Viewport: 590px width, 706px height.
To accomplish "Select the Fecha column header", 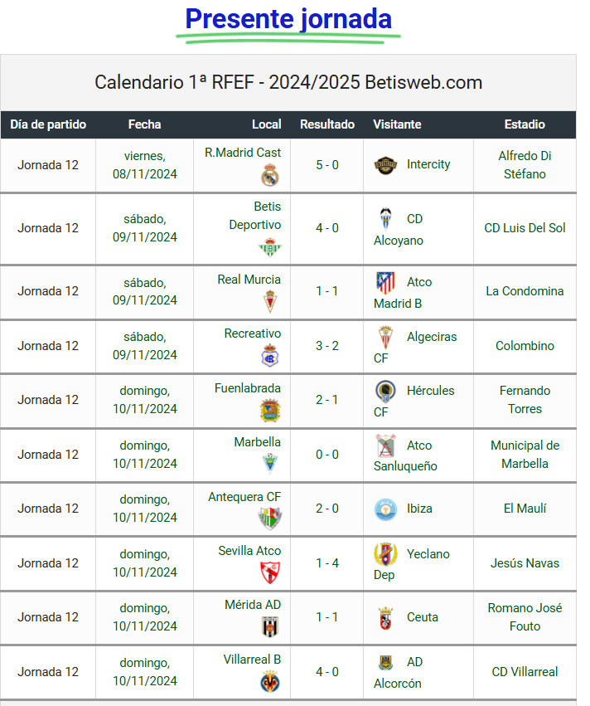I will tap(144, 124).
